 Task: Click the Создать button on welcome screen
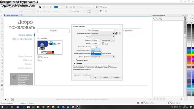point(53,31)
